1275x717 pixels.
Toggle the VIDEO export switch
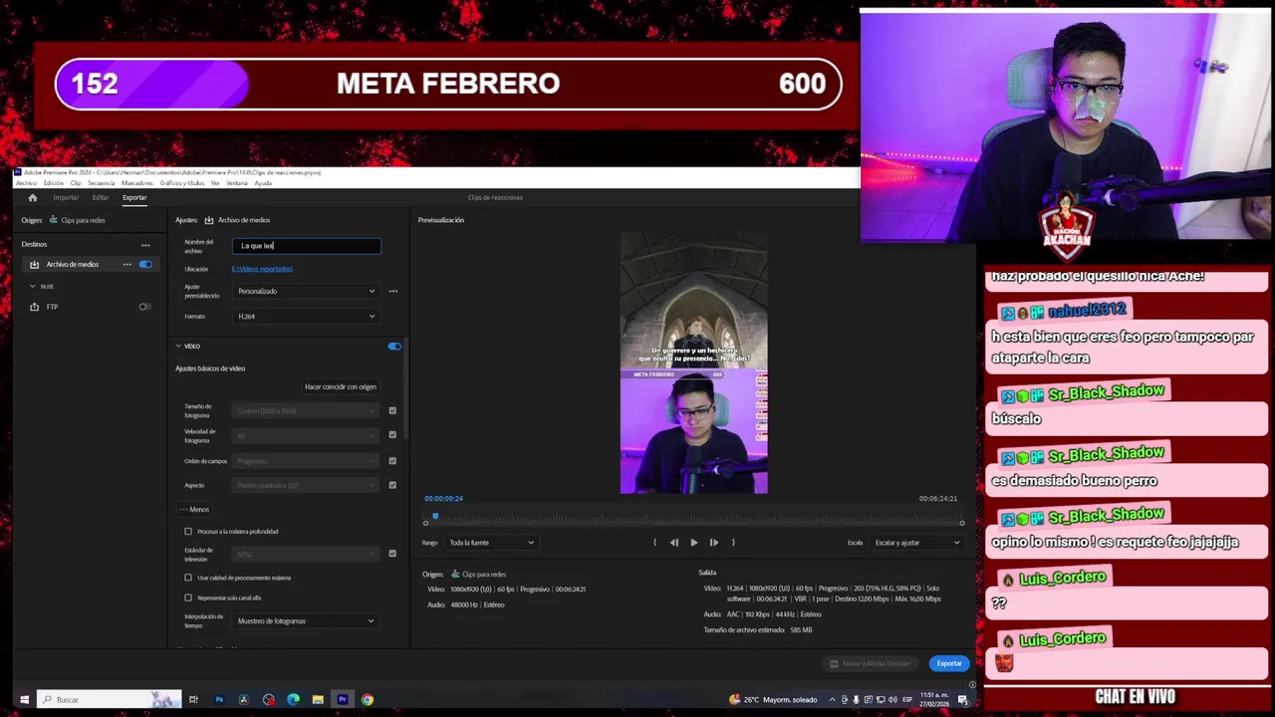tap(394, 347)
